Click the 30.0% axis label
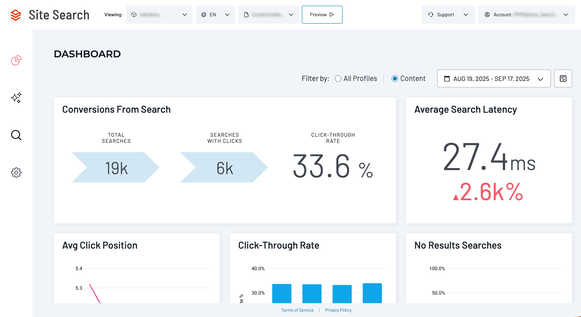The image size is (581, 317). click(258, 293)
